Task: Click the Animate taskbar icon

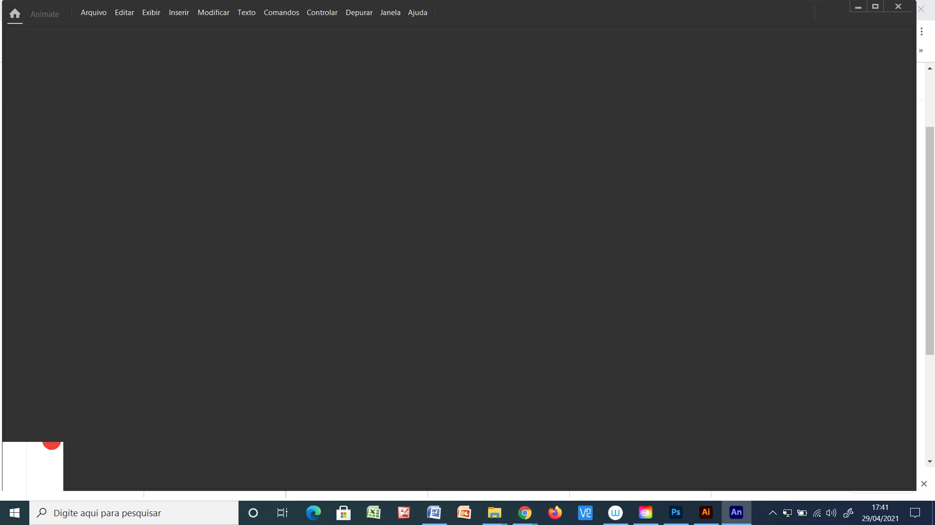Action: (736, 512)
